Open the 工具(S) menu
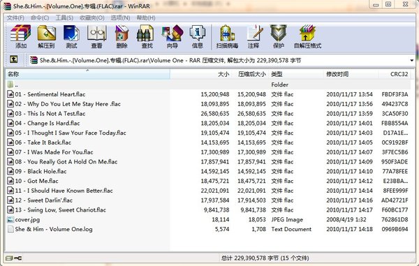The image size is (419, 266). 64,18
